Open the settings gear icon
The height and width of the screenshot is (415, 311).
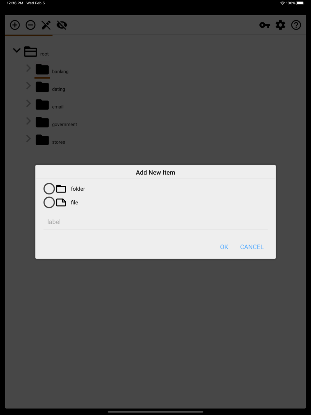281,25
